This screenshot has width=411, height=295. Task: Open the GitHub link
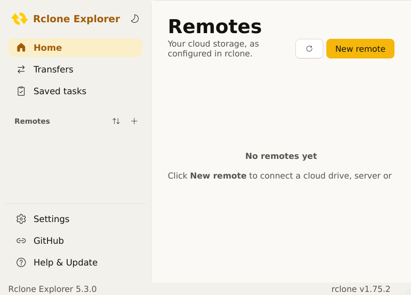75,241
